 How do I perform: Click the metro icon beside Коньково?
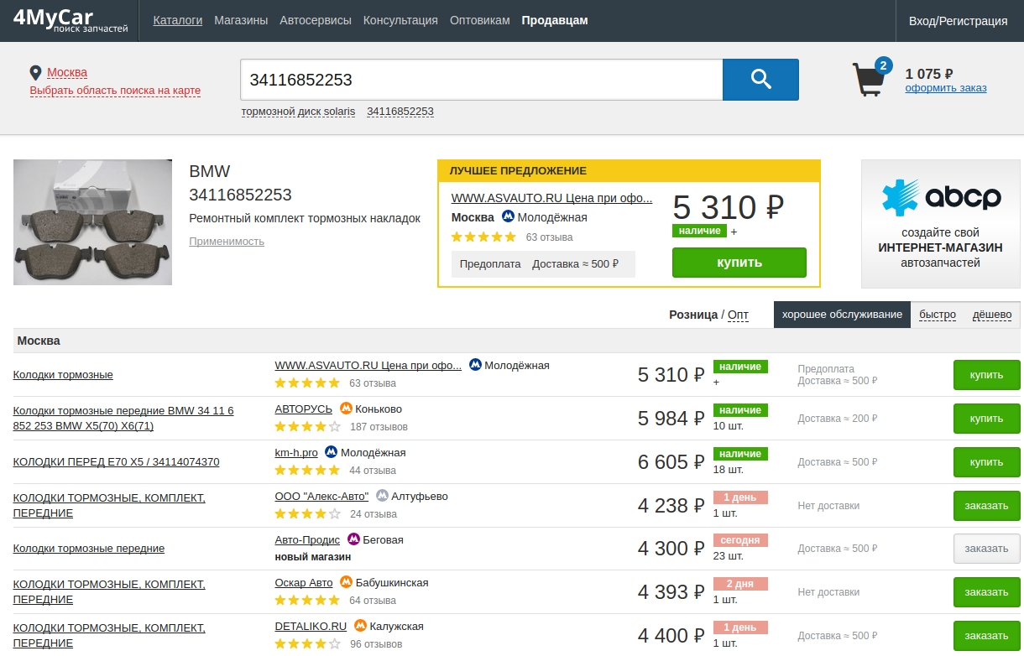(346, 409)
